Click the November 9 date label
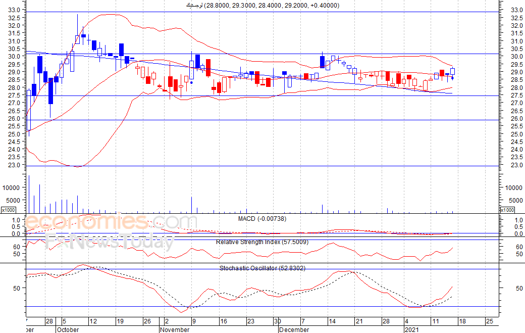Viewport: 525px width, 333px height. coord(194,321)
